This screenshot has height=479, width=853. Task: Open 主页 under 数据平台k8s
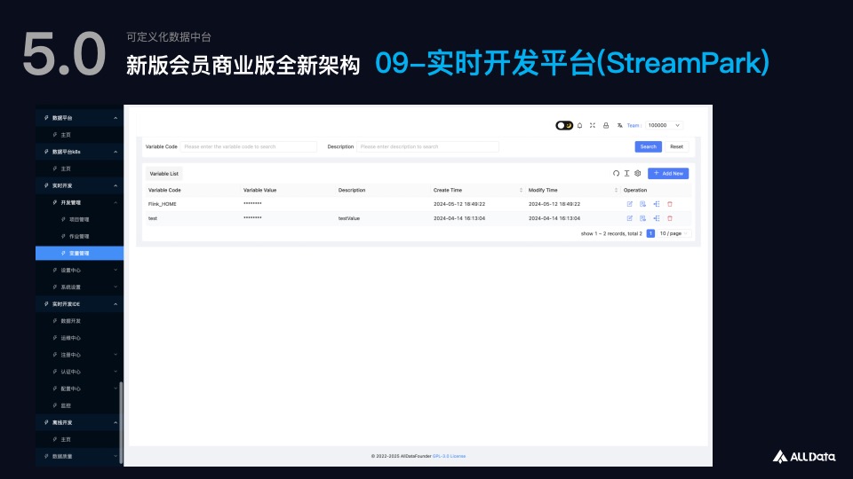point(79,169)
